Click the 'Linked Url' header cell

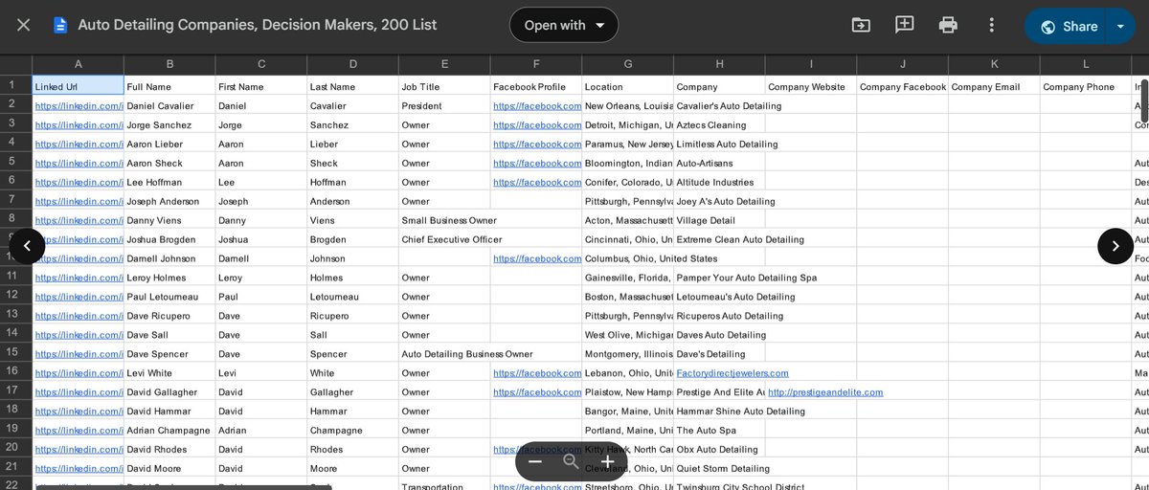(x=78, y=86)
